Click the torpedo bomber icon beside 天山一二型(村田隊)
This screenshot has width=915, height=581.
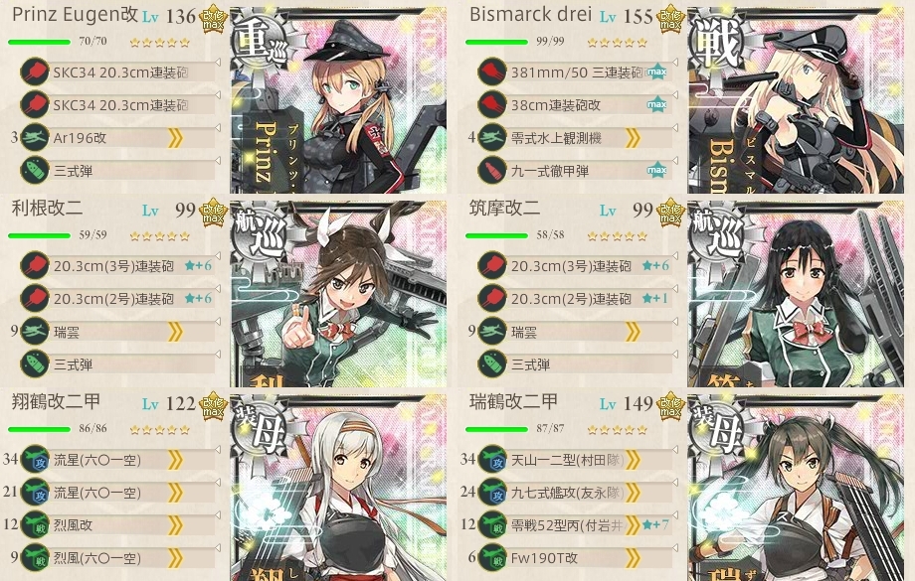point(492,459)
